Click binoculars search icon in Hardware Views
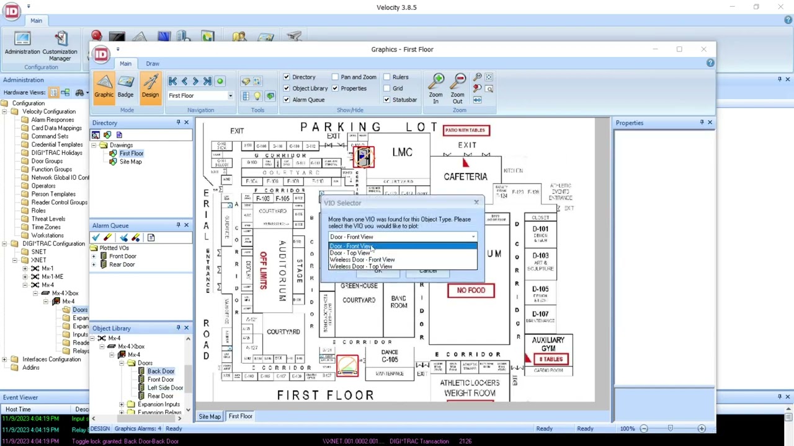The height and width of the screenshot is (446, 794). coord(79,93)
